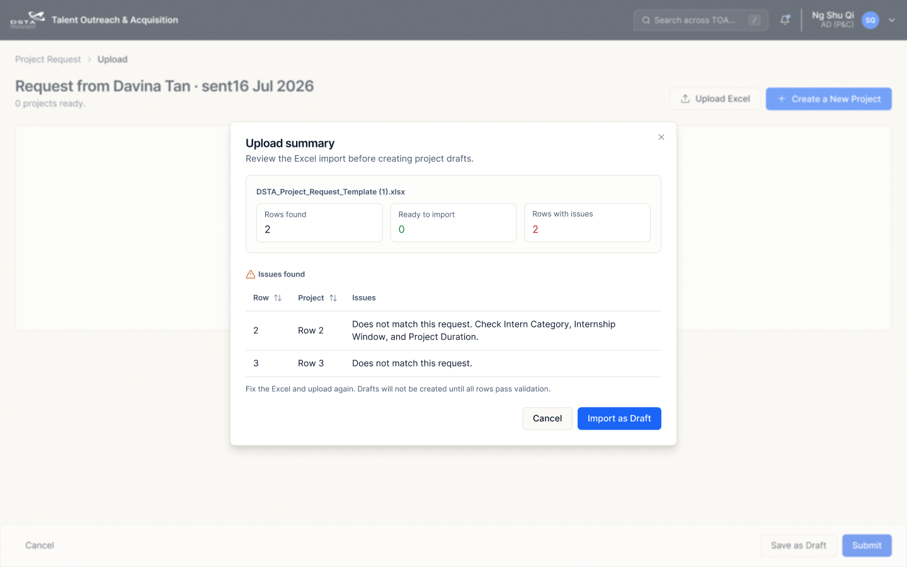The height and width of the screenshot is (567, 907).
Task: Click the Submit button in footer
Action: point(867,546)
